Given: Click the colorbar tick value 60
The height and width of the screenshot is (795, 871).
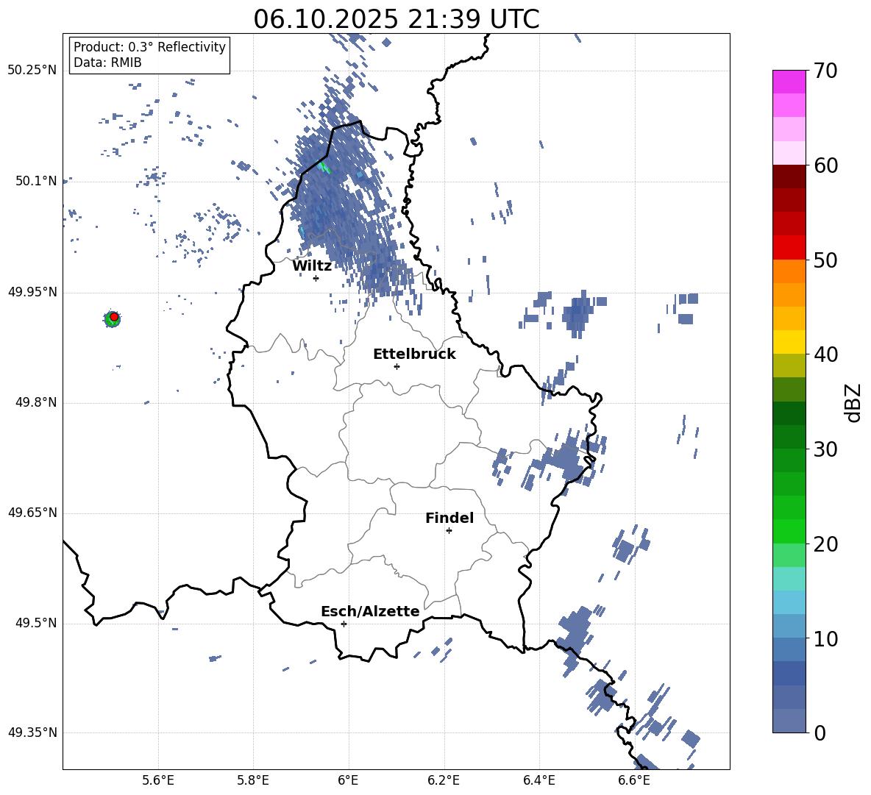Looking at the screenshot, I should point(825,165).
